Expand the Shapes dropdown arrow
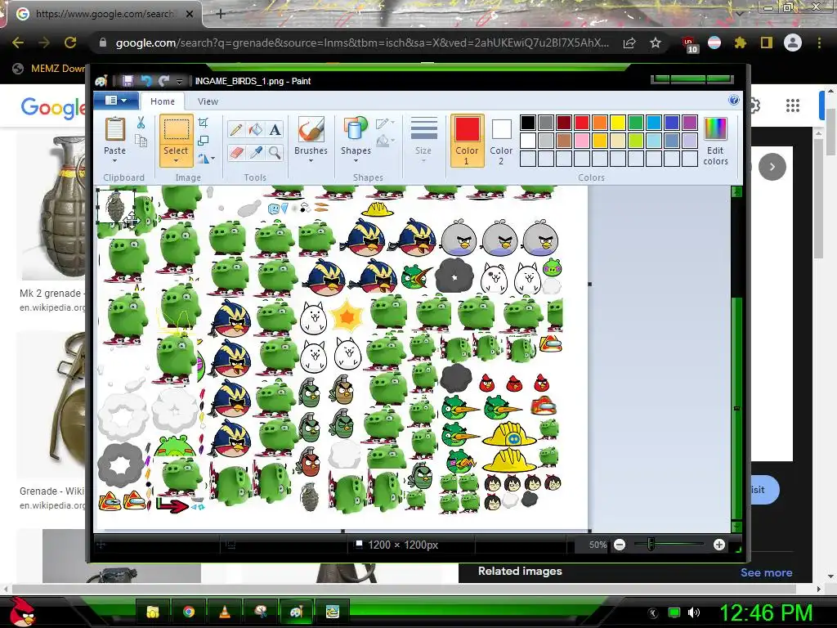Screen dimensions: 837x628 coord(356,161)
